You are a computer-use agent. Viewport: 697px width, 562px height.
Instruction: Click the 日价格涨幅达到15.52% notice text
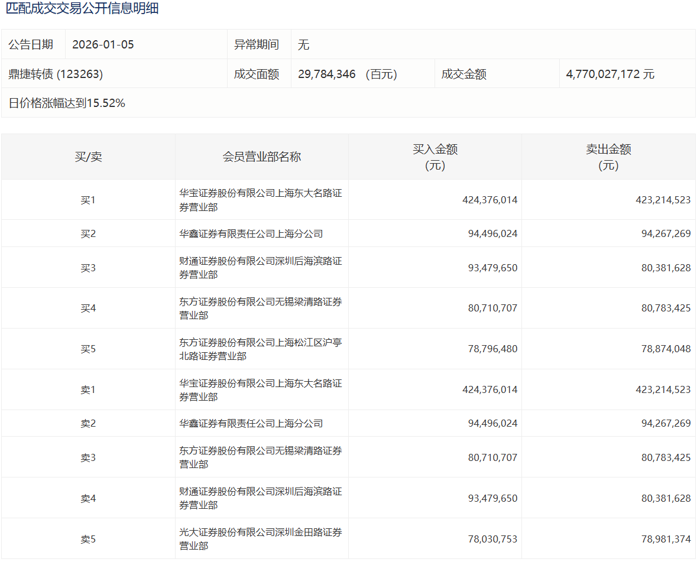coord(67,103)
